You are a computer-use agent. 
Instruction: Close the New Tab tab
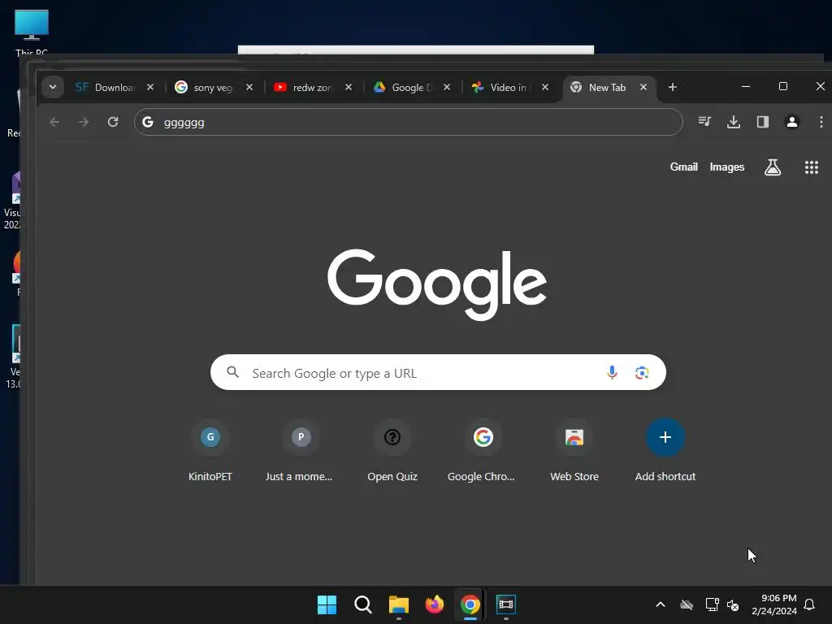pos(643,87)
